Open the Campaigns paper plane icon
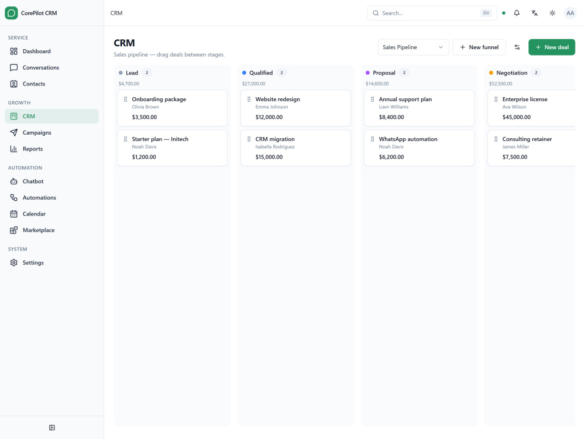 (x=14, y=132)
